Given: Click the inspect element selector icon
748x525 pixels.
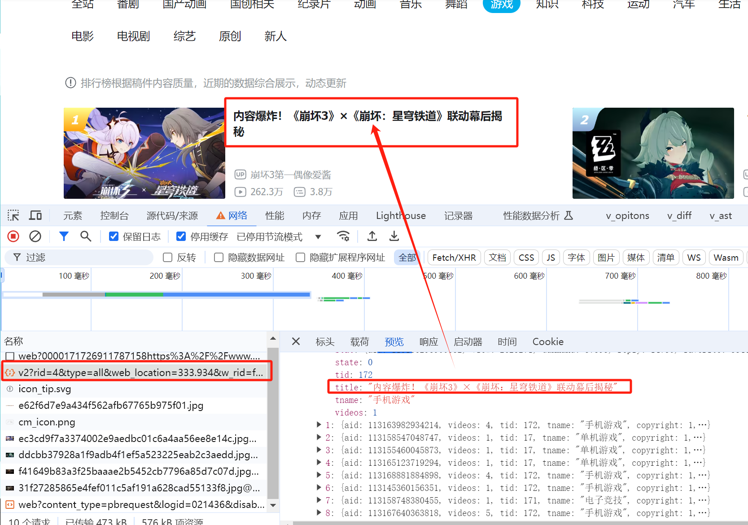Looking at the screenshot, I should 13,216.
